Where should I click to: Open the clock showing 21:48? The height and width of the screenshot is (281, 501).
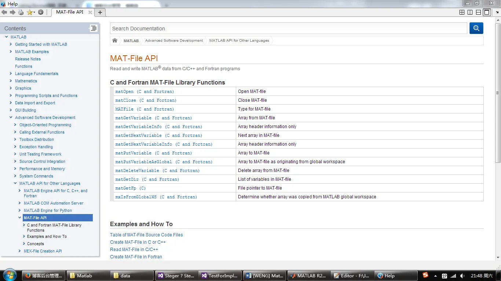482,276
